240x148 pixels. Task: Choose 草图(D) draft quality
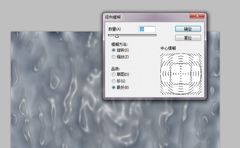(114, 74)
